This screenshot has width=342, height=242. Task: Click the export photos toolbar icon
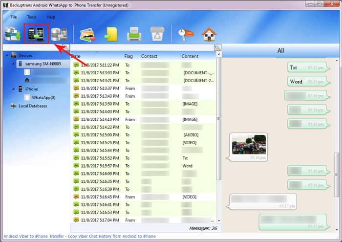(86, 34)
